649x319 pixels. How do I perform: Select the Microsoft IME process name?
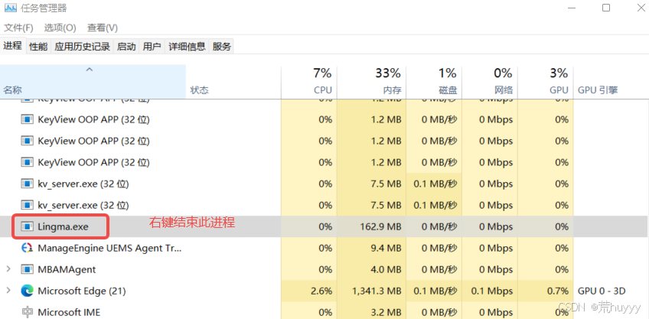69,312
